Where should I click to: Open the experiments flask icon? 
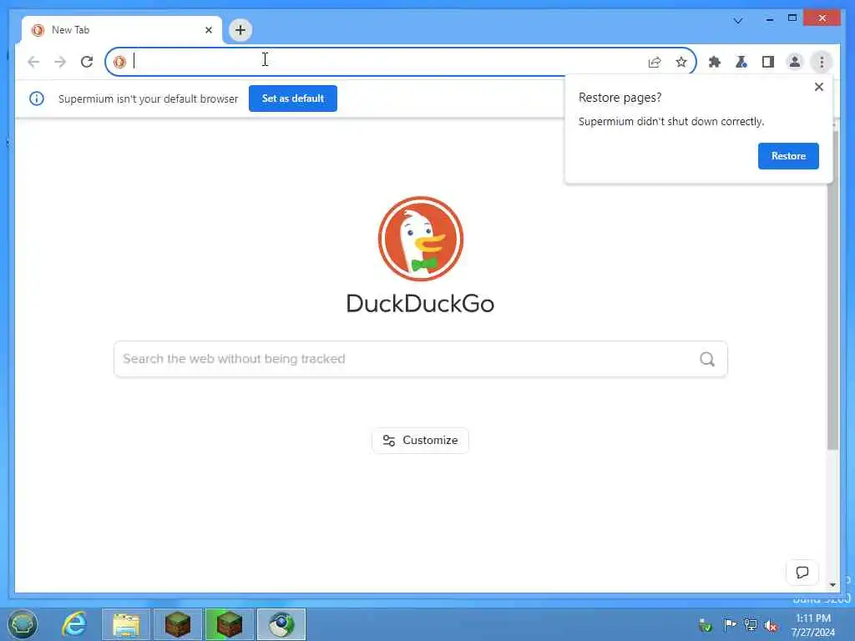point(741,62)
